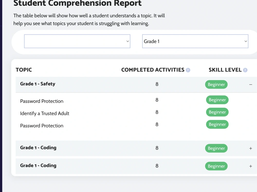The width and height of the screenshot is (257, 192).
Task: Open the empty student dropdown
Action: coord(77,41)
